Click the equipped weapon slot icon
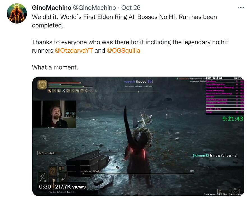 [x=42, y=178]
